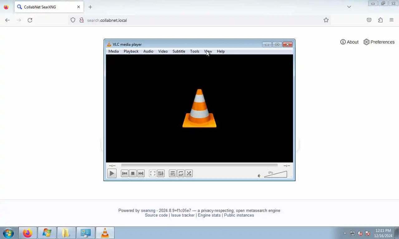Open the Tools menu
Image resolution: width=399 pixels, height=239 pixels.
click(195, 51)
